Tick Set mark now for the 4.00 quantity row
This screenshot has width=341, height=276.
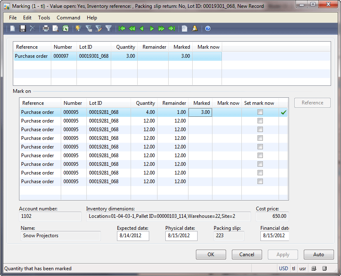[260, 112]
